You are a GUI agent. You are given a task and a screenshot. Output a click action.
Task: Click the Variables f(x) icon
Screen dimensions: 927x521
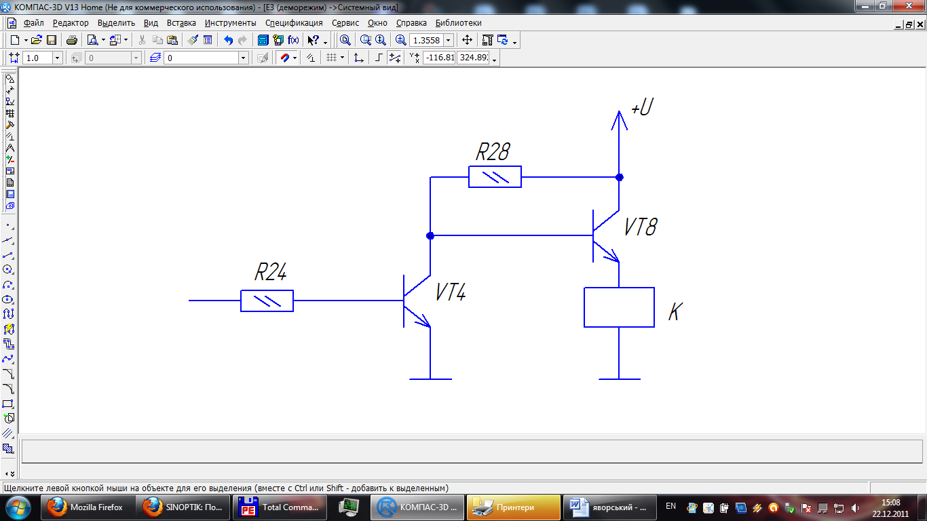click(294, 40)
